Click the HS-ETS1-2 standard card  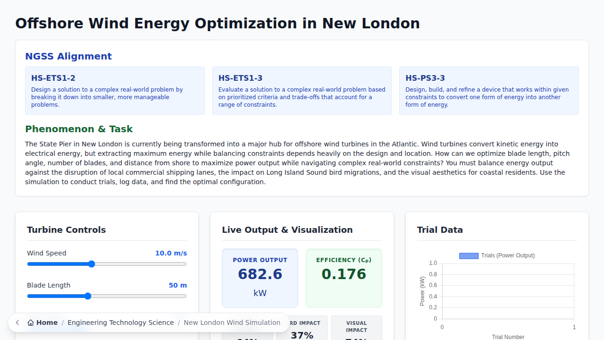coord(115,91)
